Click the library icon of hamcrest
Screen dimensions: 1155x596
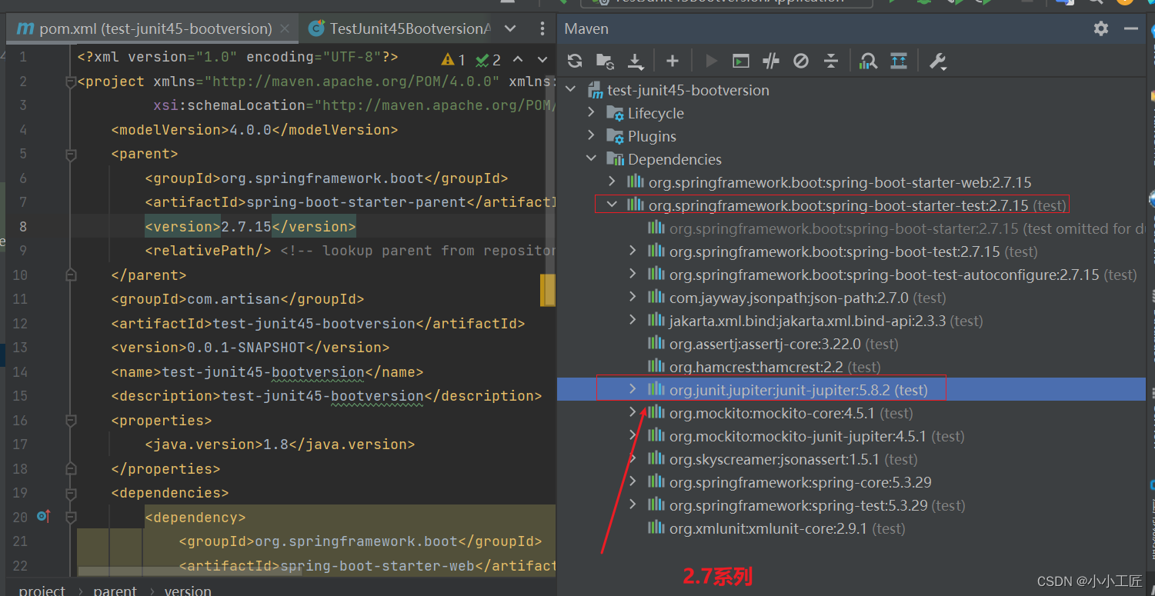pos(656,367)
